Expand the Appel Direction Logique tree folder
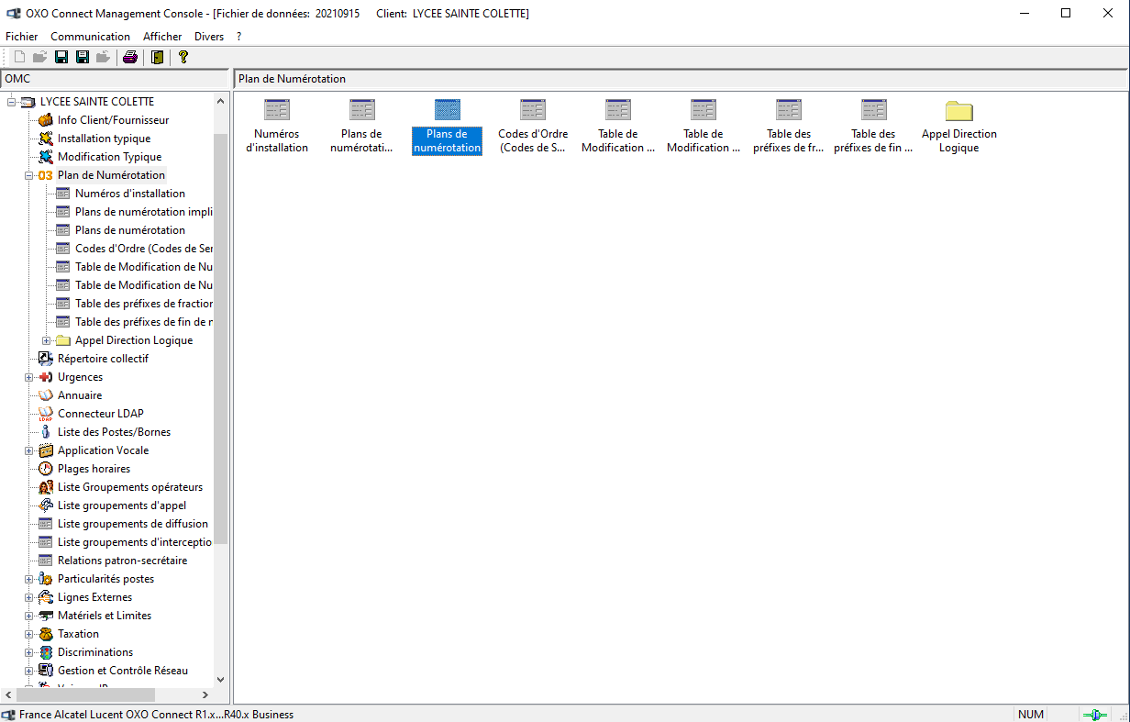This screenshot has width=1130, height=722. click(x=47, y=340)
